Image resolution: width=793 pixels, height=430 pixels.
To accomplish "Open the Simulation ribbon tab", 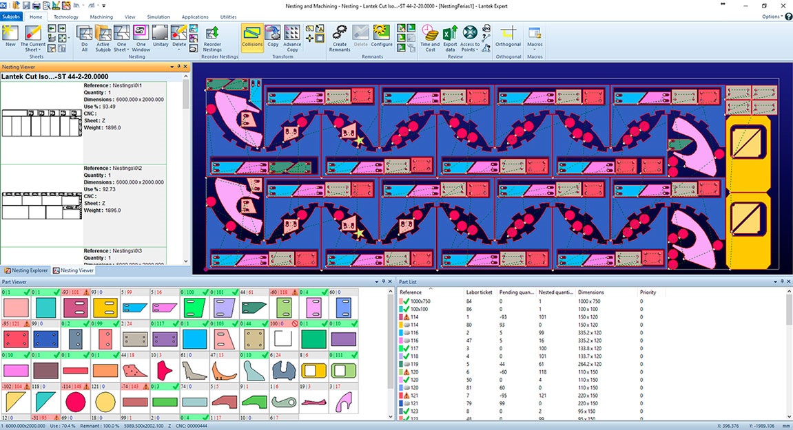I will (158, 17).
